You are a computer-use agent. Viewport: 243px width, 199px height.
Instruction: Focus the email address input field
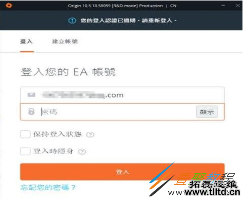point(122,95)
